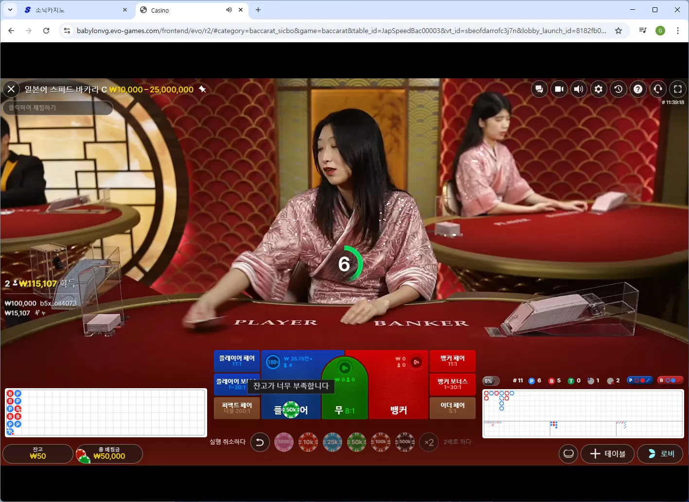Undo the last bet with the arrow icon
Viewport: 689px width, 502px height.
[260, 442]
